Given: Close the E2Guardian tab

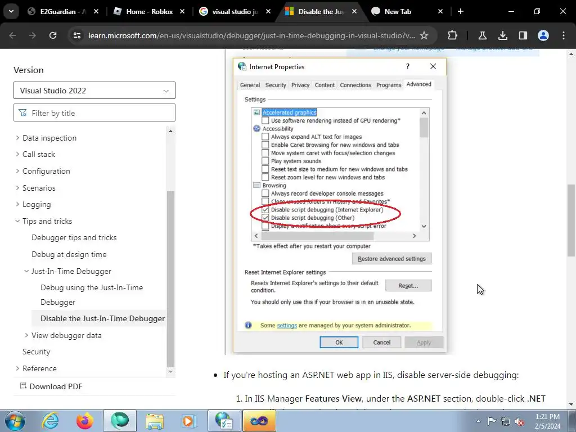Looking at the screenshot, I should 96,11.
